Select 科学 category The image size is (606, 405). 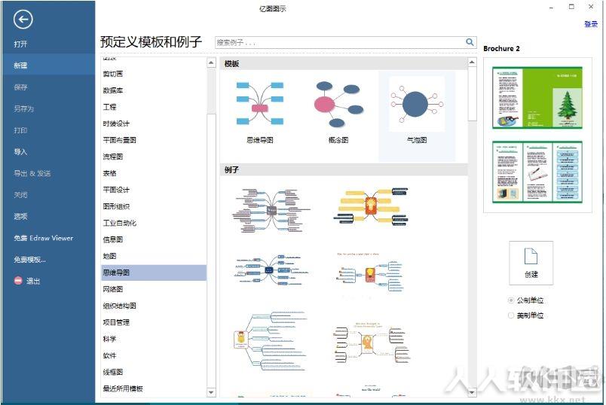coord(109,339)
